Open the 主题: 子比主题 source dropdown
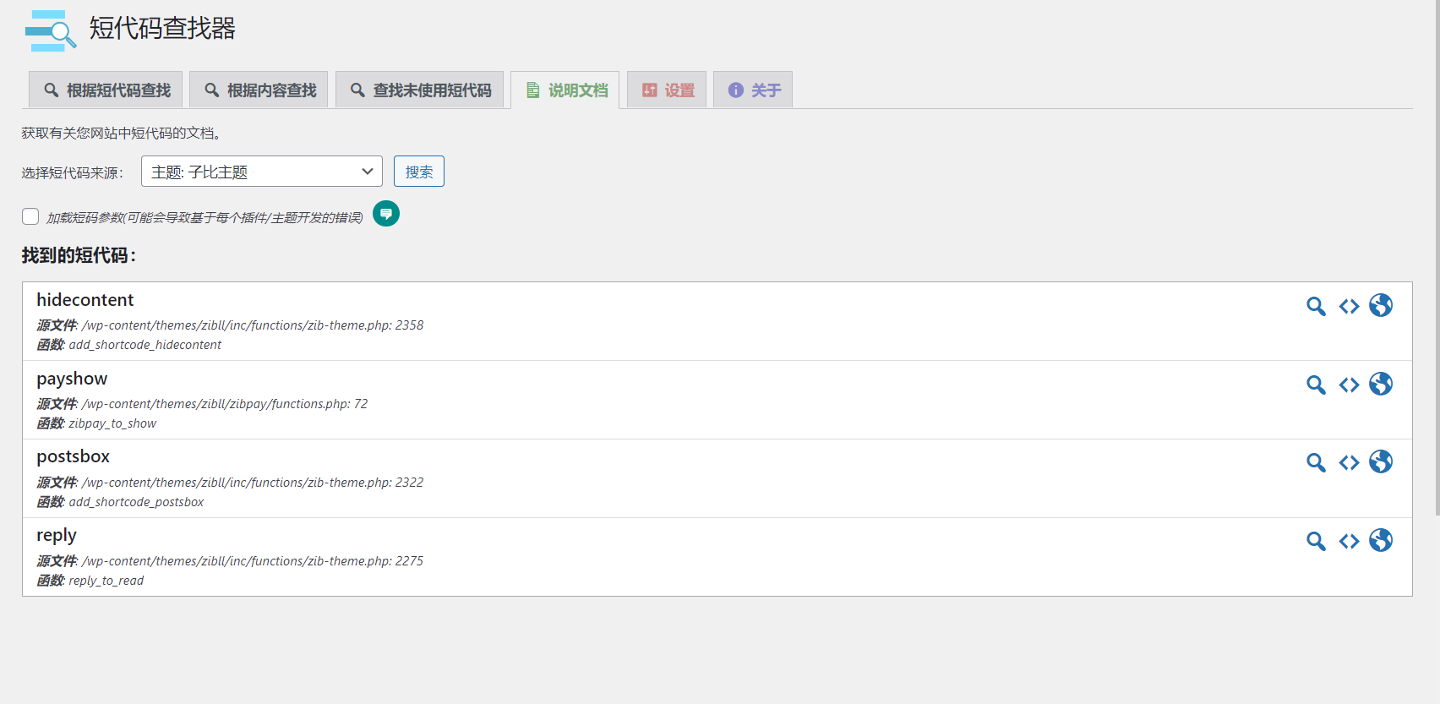 click(x=262, y=172)
